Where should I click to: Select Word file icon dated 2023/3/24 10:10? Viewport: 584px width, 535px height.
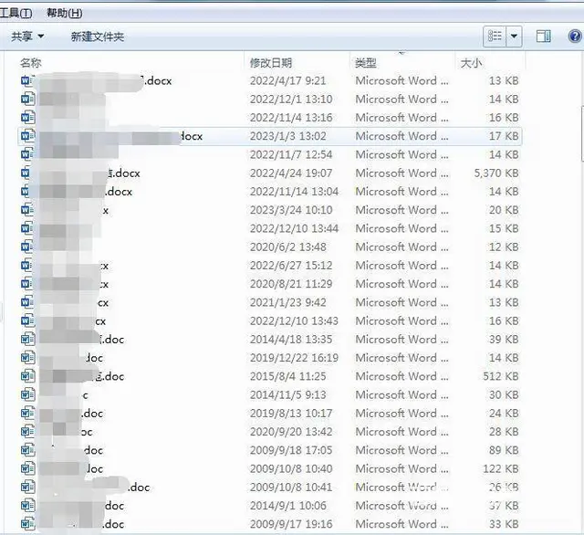[x=27, y=210]
